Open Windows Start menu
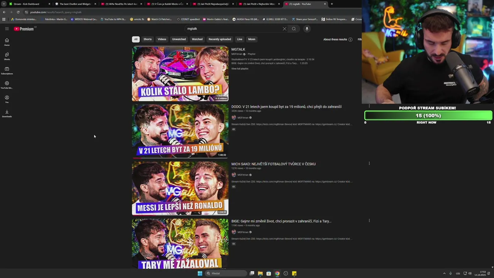This screenshot has width=494, height=278. [x=200, y=273]
